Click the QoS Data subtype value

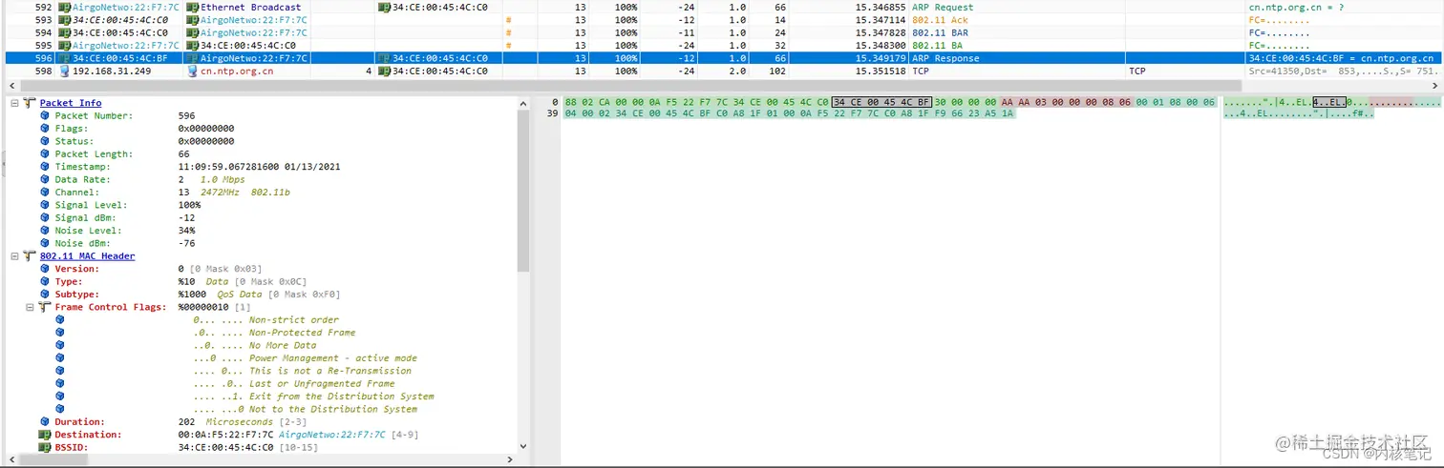(x=240, y=295)
